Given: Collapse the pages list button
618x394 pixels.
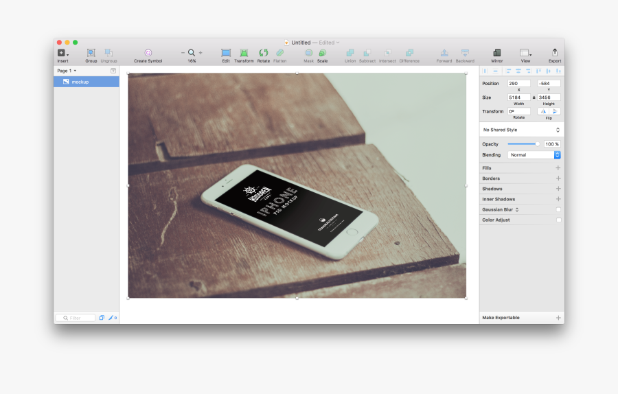Looking at the screenshot, I should (113, 71).
